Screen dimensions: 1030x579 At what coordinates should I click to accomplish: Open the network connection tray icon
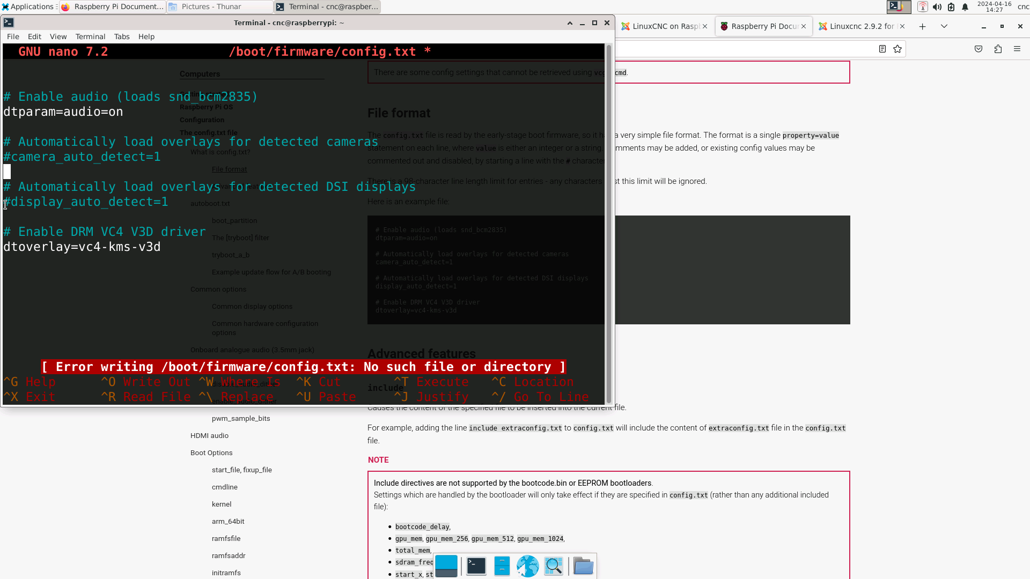(x=923, y=7)
